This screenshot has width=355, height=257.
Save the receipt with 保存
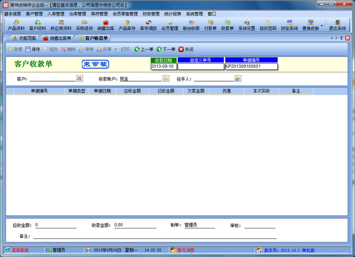[33, 49]
